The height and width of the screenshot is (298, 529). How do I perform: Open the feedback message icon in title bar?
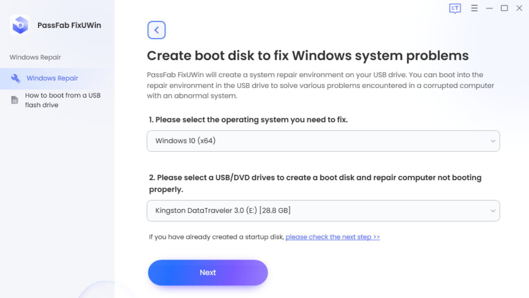[x=455, y=8]
